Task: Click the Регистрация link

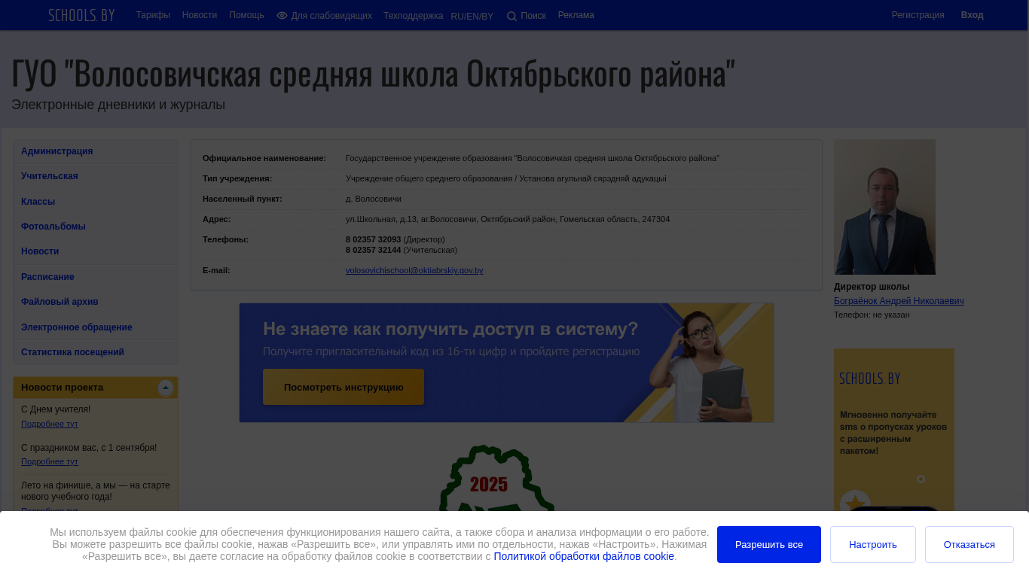Action: tap(918, 15)
